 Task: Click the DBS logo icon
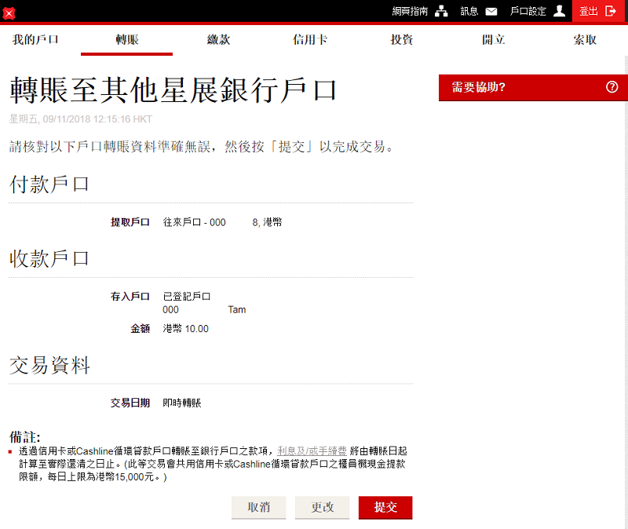coord(9,13)
